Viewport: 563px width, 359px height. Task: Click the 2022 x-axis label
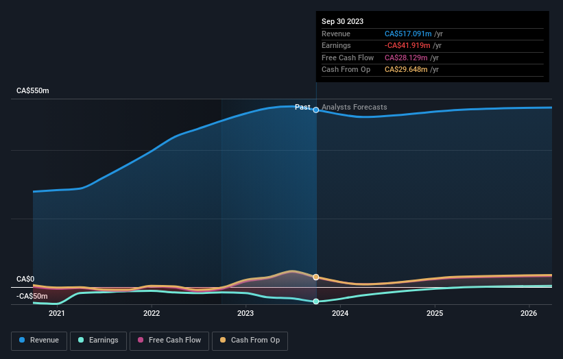pos(152,313)
